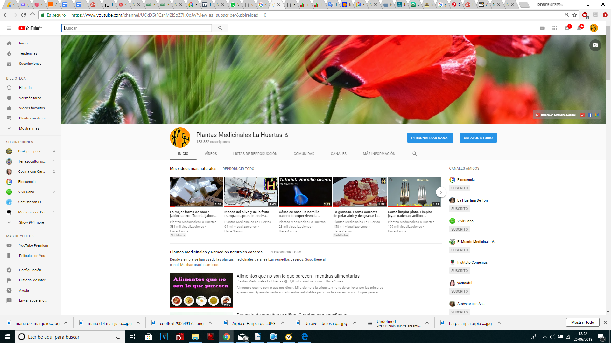This screenshot has height=343, width=611.
Task: Open Microsoft Edge from the taskbar
Action: (305, 337)
